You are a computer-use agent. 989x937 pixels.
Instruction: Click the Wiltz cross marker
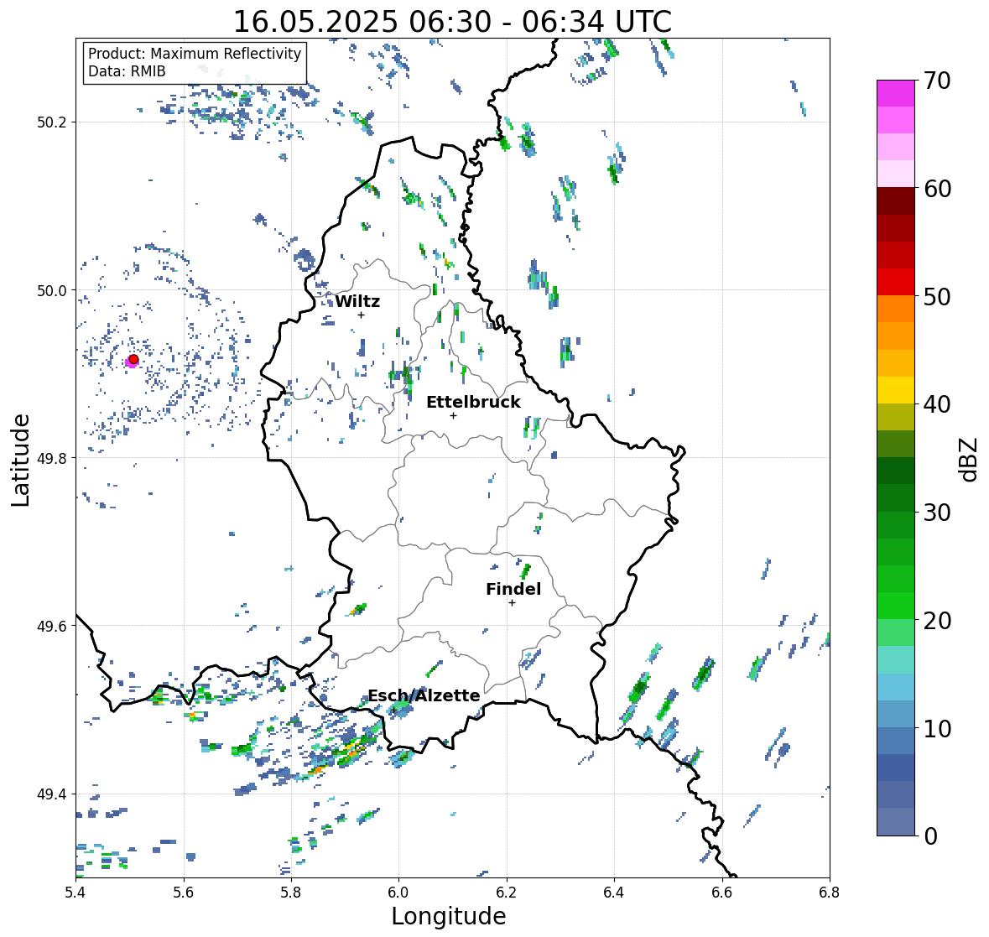362,315
